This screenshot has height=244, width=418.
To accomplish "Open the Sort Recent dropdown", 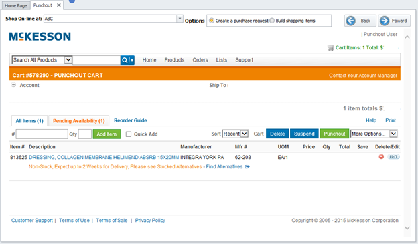I will pyautogui.click(x=235, y=134).
